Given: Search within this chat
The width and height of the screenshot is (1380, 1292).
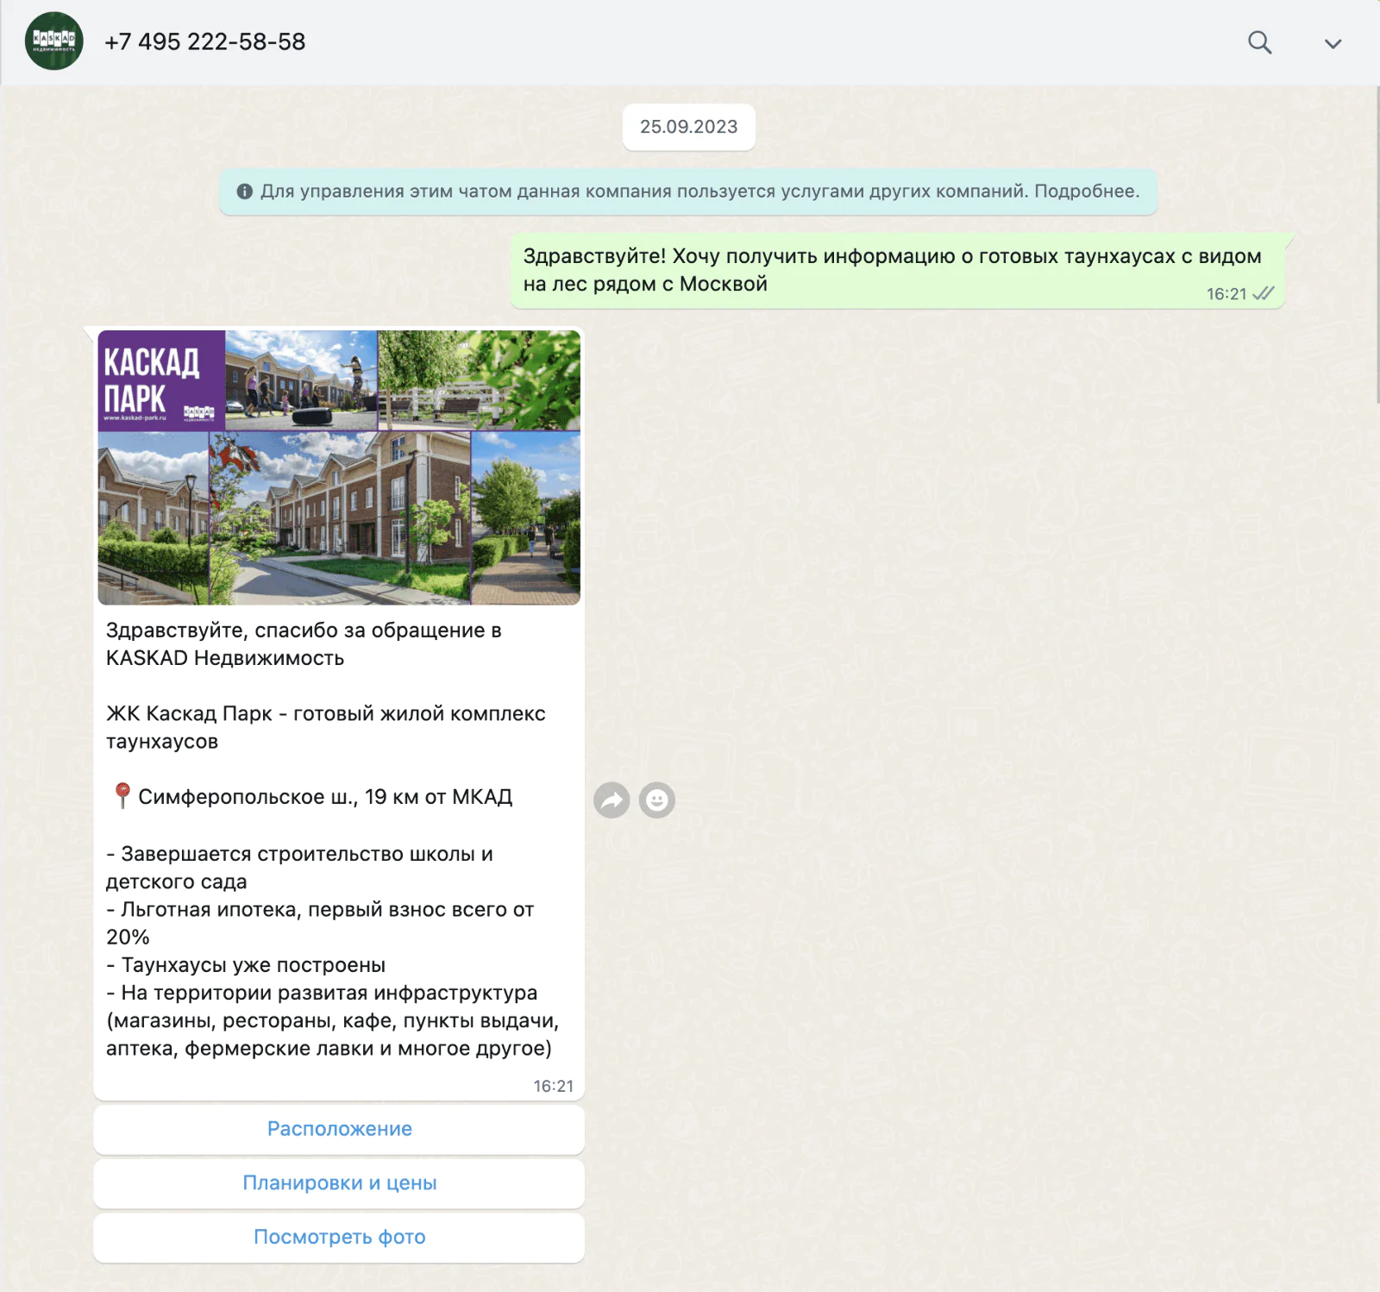Looking at the screenshot, I should (1260, 42).
